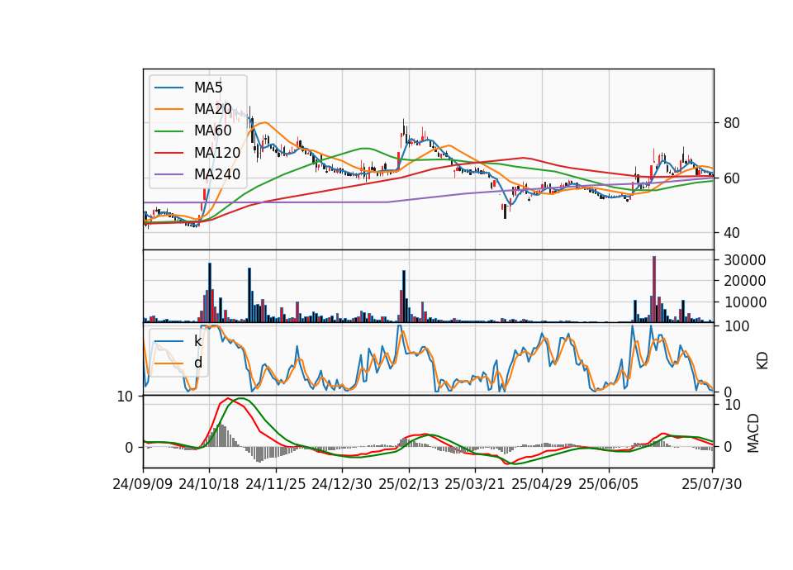Click the MA240 legend label
Screen dimensions: 793x570
(x=217, y=174)
